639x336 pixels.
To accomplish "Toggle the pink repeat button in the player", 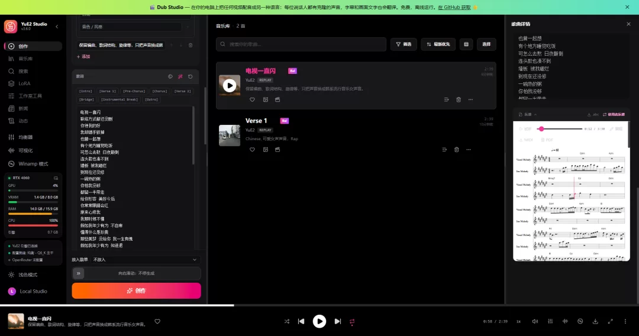I will pyautogui.click(x=352, y=321).
